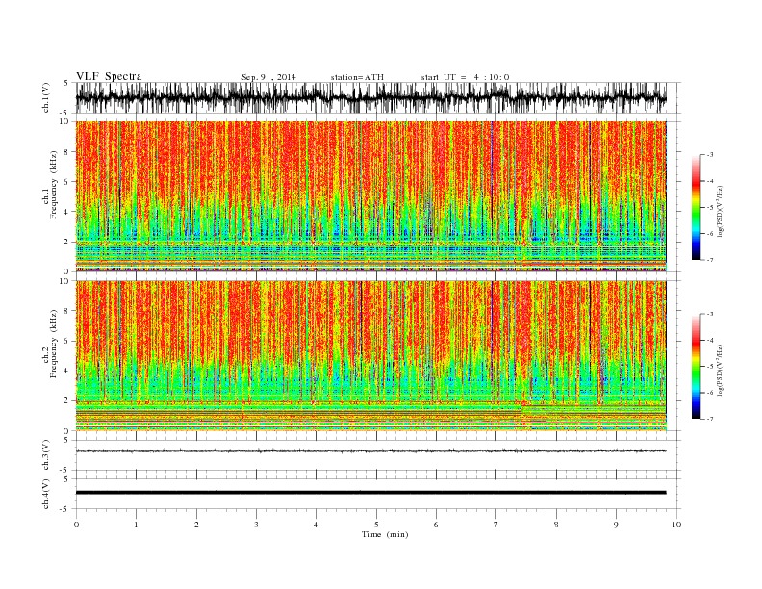762x589 pixels.
Task: Click the "-3" tick on ch.1 colorbar
Action: [x=710, y=155]
